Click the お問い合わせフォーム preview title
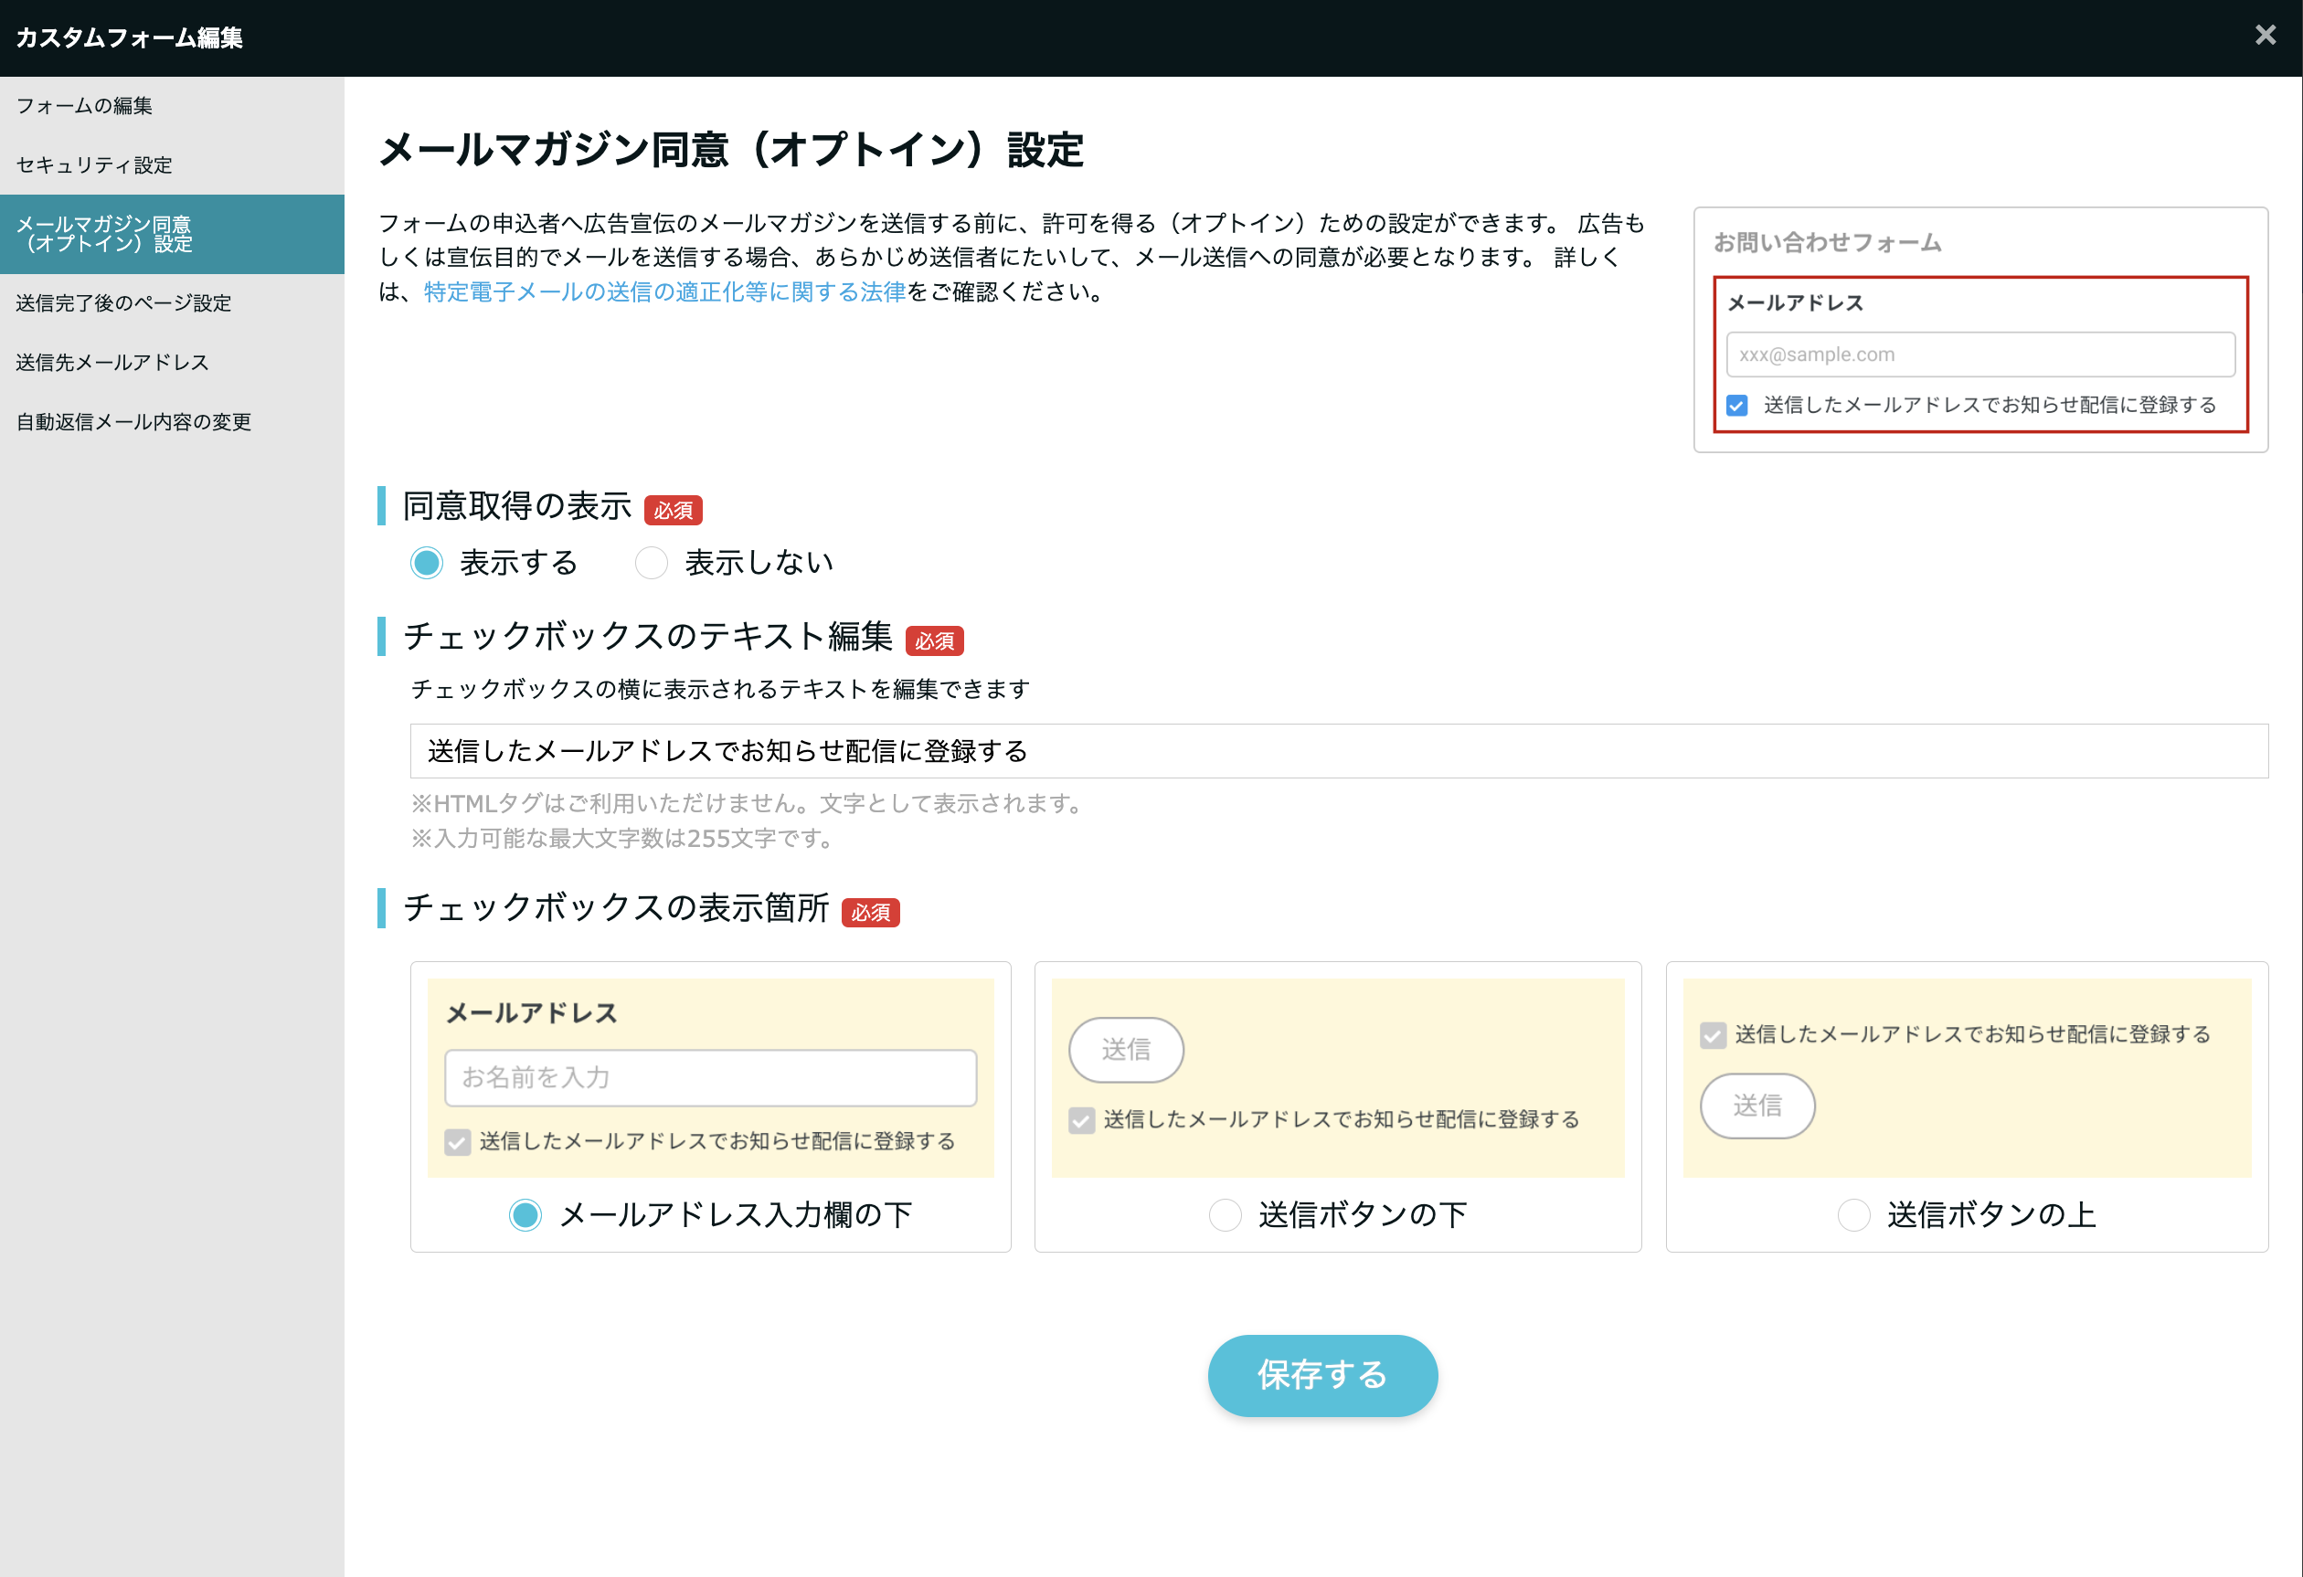The width and height of the screenshot is (2303, 1577). coord(1828,243)
